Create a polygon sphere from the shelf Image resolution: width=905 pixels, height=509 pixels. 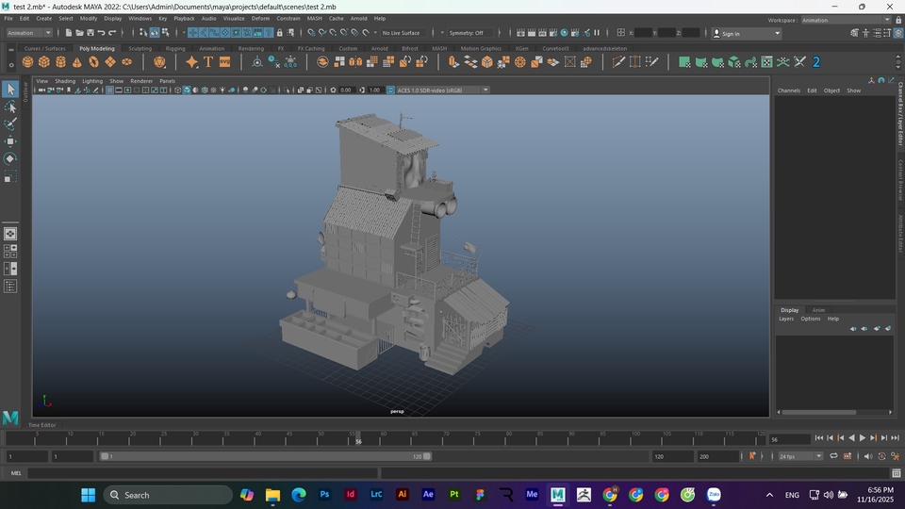(28, 62)
